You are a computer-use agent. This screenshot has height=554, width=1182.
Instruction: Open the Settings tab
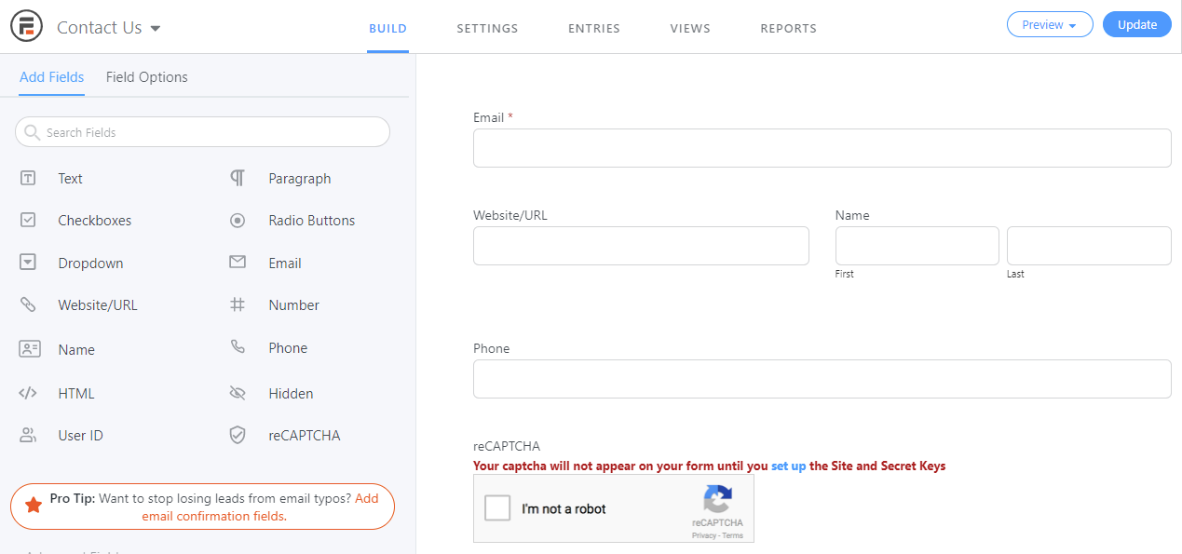click(487, 29)
